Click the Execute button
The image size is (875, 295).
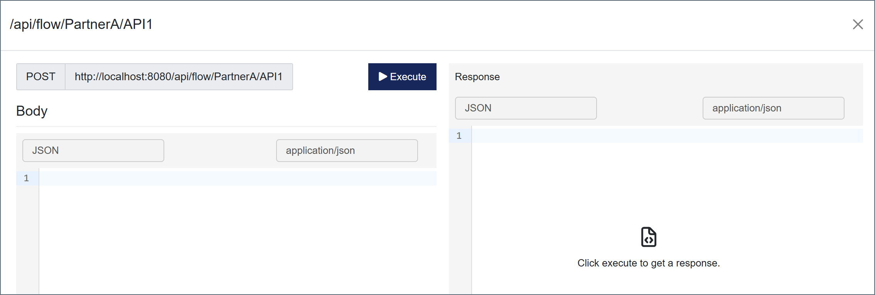click(402, 77)
